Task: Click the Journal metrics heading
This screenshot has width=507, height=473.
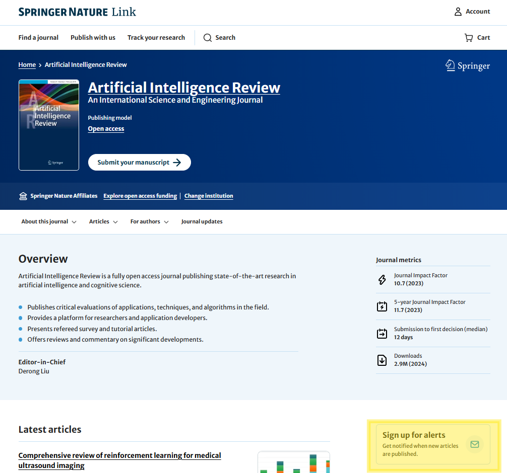Action: 398,260
